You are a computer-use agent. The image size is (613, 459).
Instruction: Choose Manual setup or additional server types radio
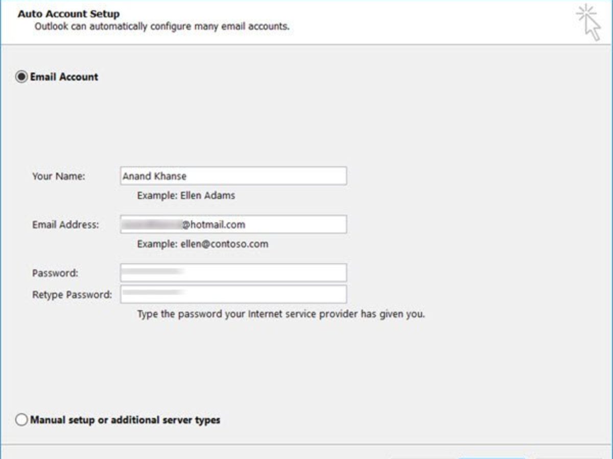click(x=21, y=420)
